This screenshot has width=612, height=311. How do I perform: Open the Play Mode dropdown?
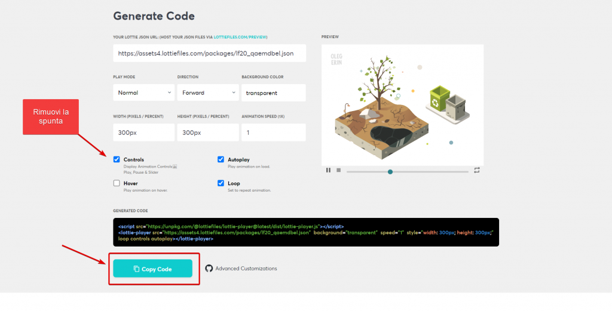143,93
